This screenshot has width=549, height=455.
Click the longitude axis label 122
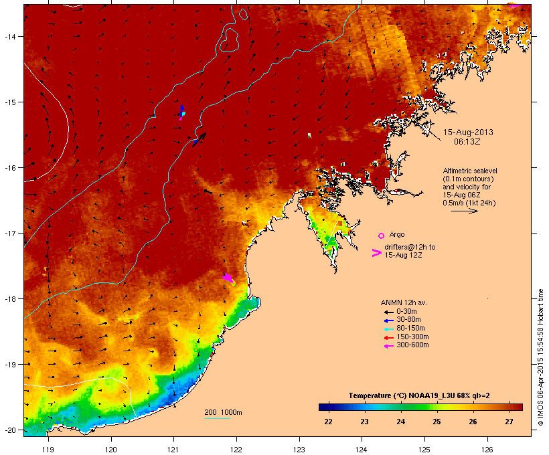236,450
